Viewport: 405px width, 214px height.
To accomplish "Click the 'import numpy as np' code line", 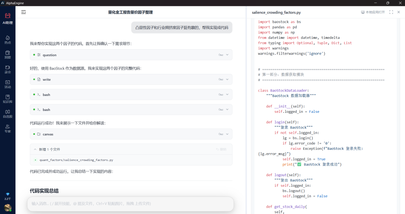I will (276, 32).
